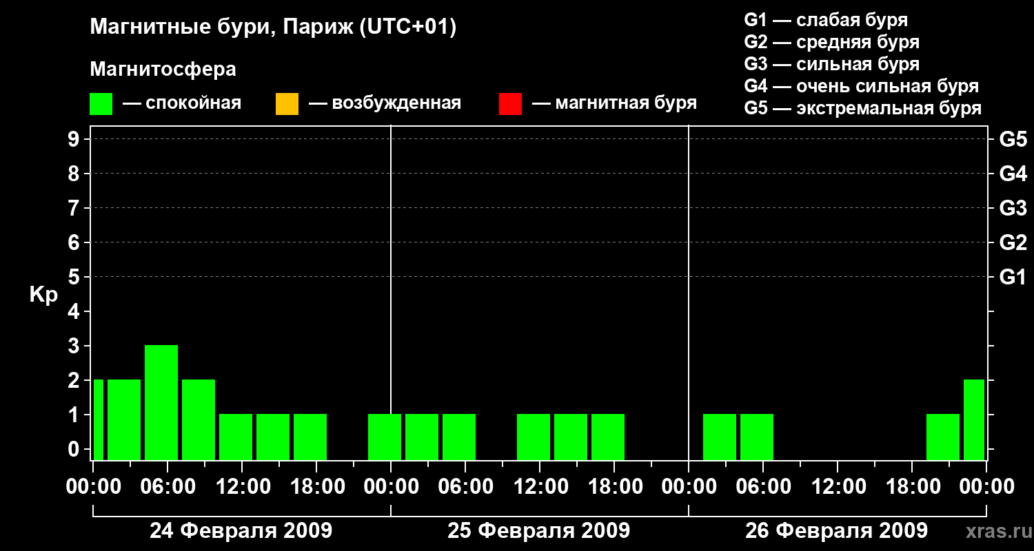
Task: Click the '26 Февраля 2009' date label
Action: pyautogui.click(x=837, y=531)
